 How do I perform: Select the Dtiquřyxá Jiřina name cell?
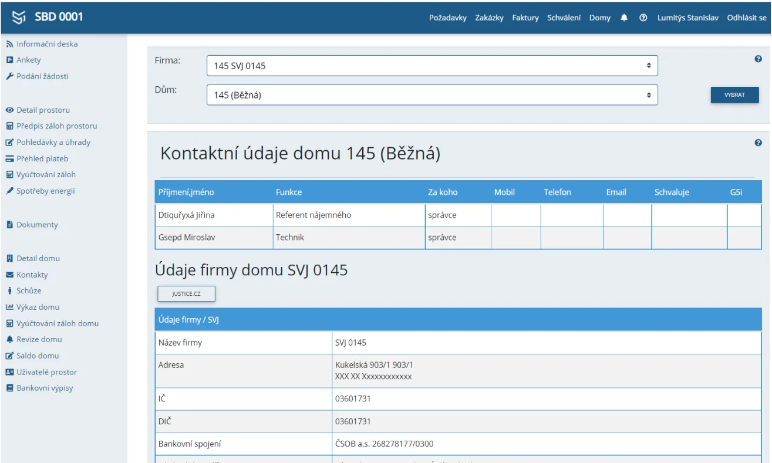pos(214,215)
